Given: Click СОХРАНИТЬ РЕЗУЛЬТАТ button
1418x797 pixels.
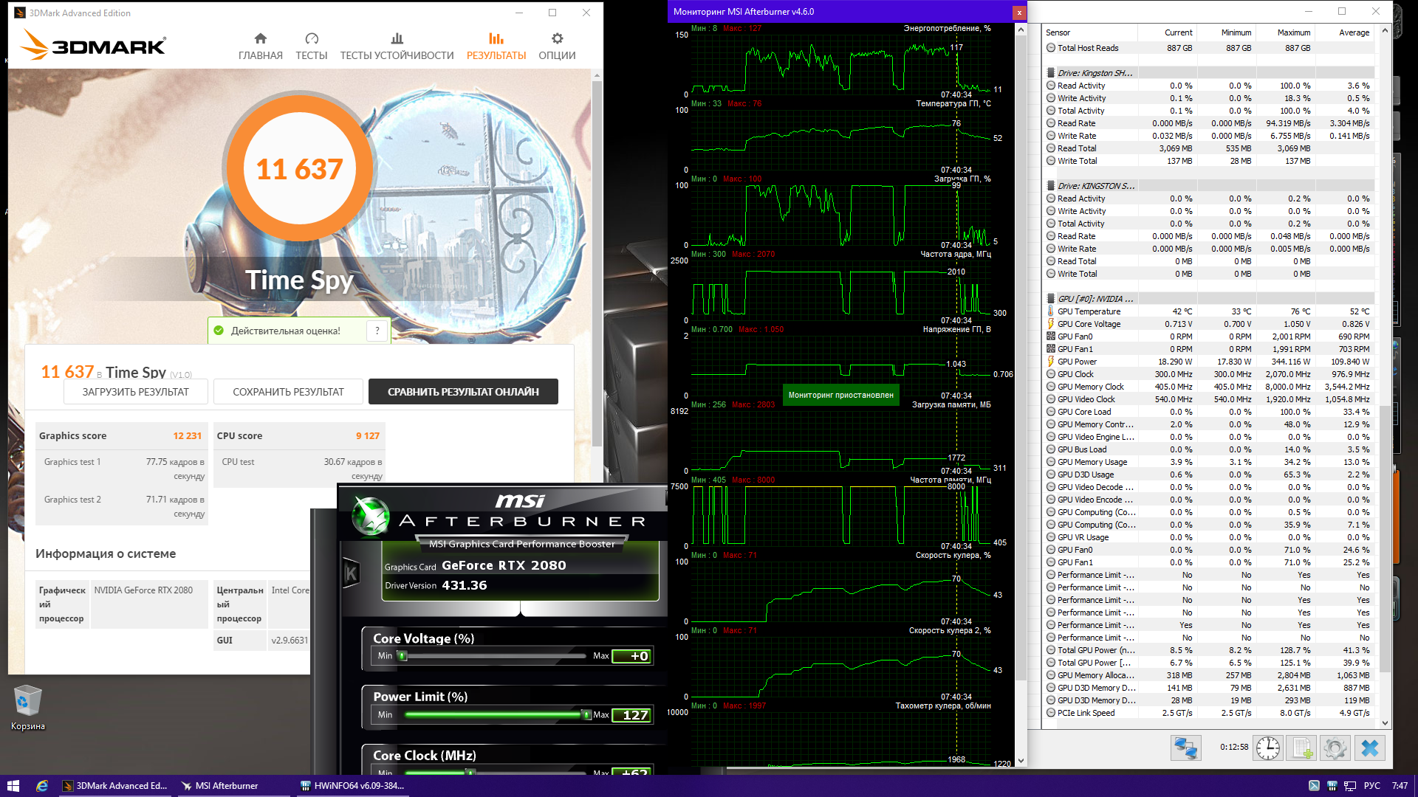Looking at the screenshot, I should click(288, 392).
